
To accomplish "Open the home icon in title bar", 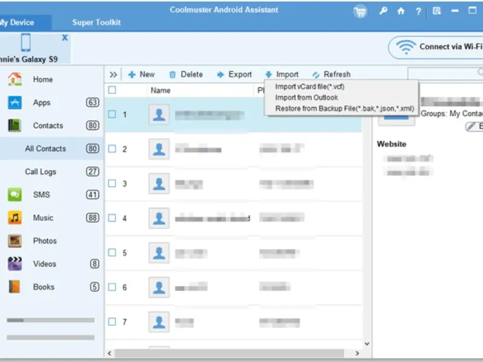I will [x=401, y=11].
